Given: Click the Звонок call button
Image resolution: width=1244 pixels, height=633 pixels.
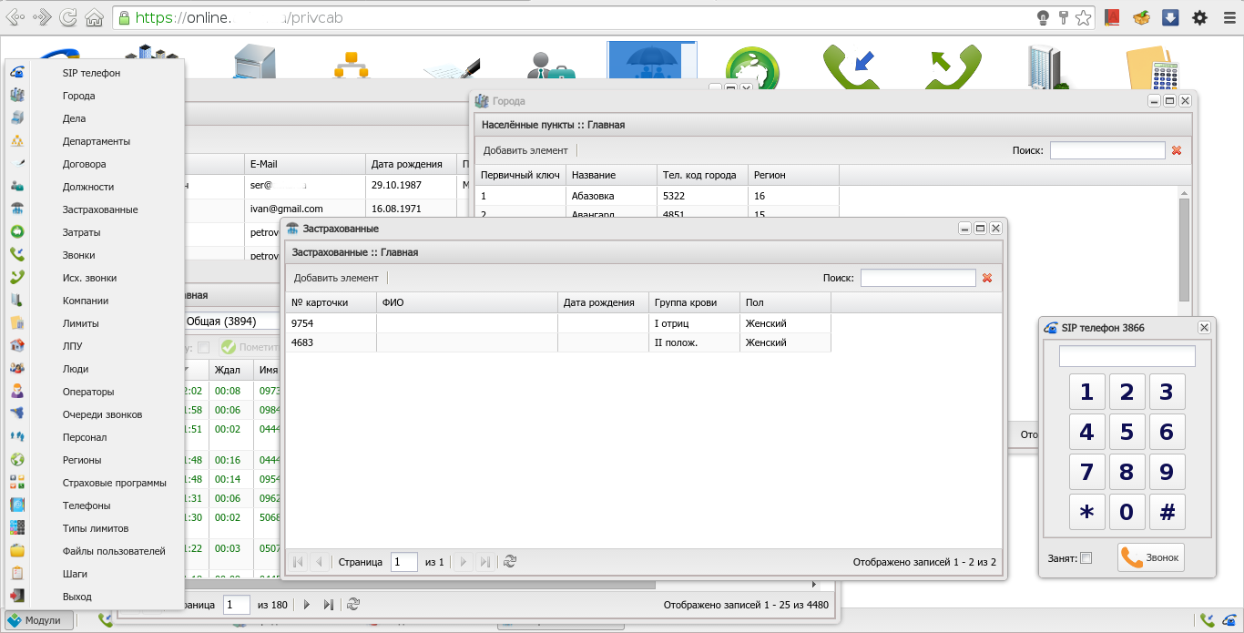Looking at the screenshot, I should coord(1151,557).
